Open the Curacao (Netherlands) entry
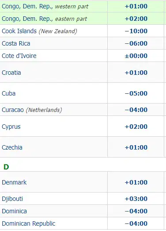Viewport: 166px width, 231px height. pos(32,110)
